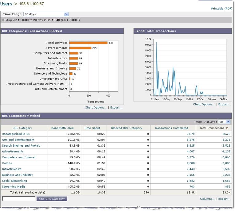Click 2,532 total for Infrastructure
The width and height of the screenshot is (235, 211).
[226, 169]
